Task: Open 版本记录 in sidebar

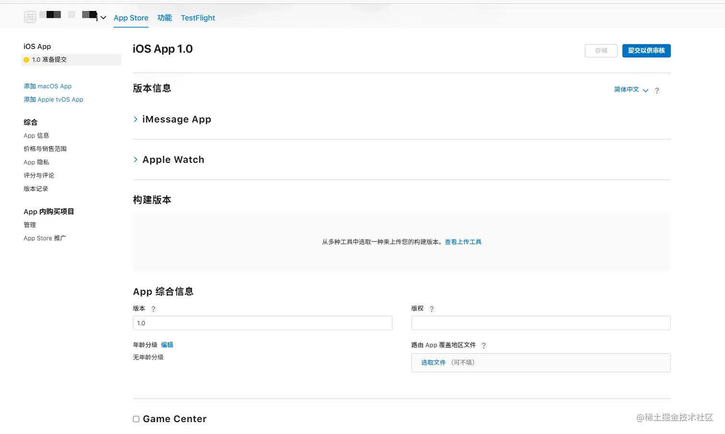Action: (36, 189)
